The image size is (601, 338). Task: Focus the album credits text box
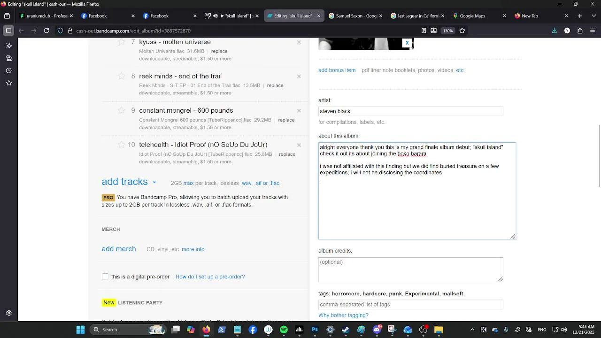(410, 269)
